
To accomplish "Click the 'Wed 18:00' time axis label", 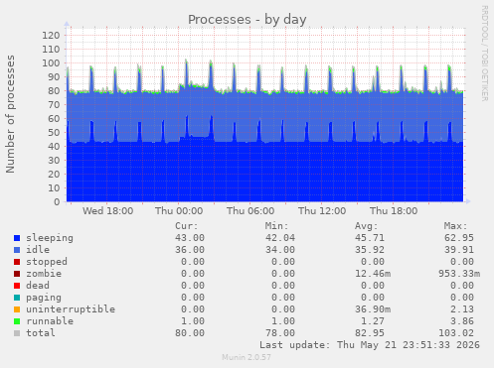I will coord(108,211).
